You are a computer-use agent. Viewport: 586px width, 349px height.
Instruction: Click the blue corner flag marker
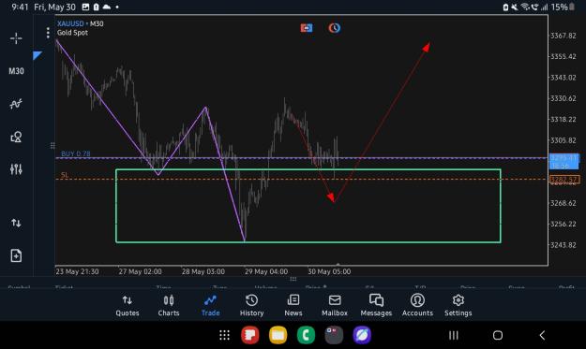[37, 55]
